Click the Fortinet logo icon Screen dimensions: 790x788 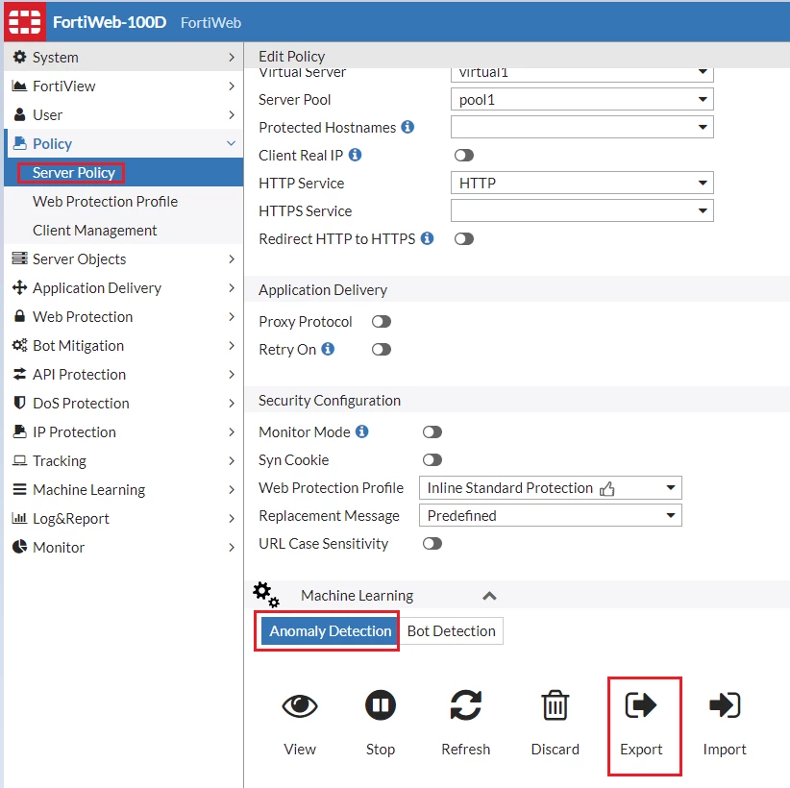tap(24, 22)
